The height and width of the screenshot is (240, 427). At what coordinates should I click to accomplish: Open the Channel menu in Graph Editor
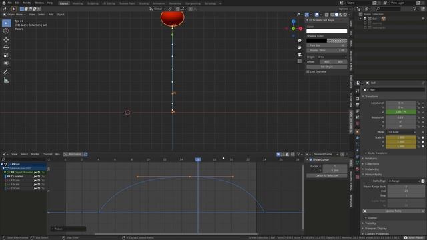pyautogui.click(x=47, y=154)
